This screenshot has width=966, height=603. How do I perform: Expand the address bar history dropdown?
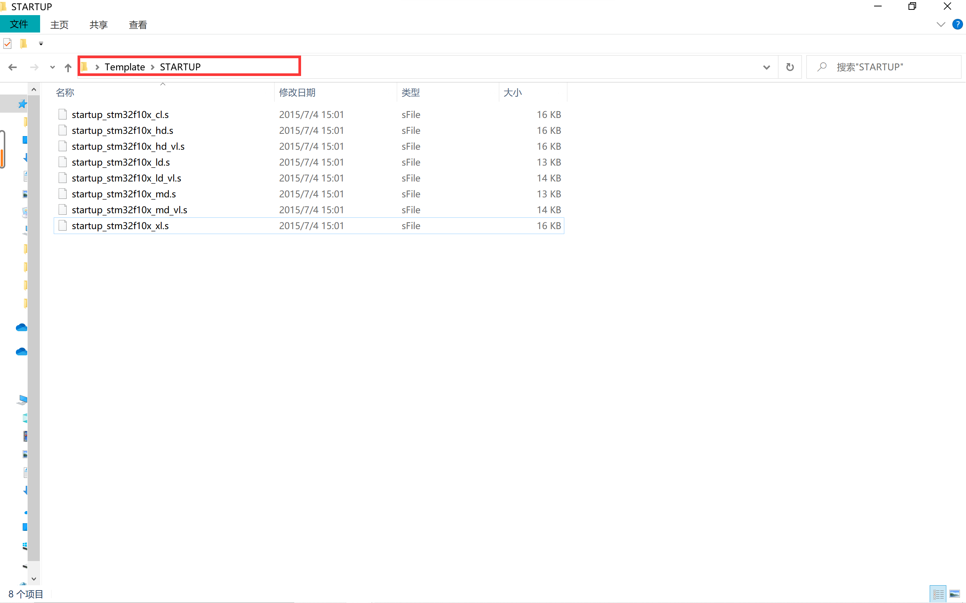(766, 67)
